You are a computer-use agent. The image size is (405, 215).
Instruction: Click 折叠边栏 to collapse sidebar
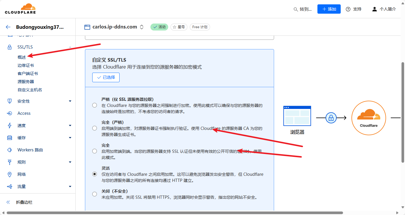(24, 202)
